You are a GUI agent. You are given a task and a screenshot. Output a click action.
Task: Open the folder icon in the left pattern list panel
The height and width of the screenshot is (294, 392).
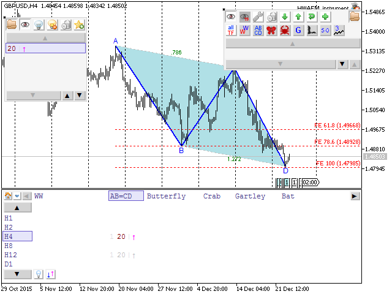tap(12, 24)
